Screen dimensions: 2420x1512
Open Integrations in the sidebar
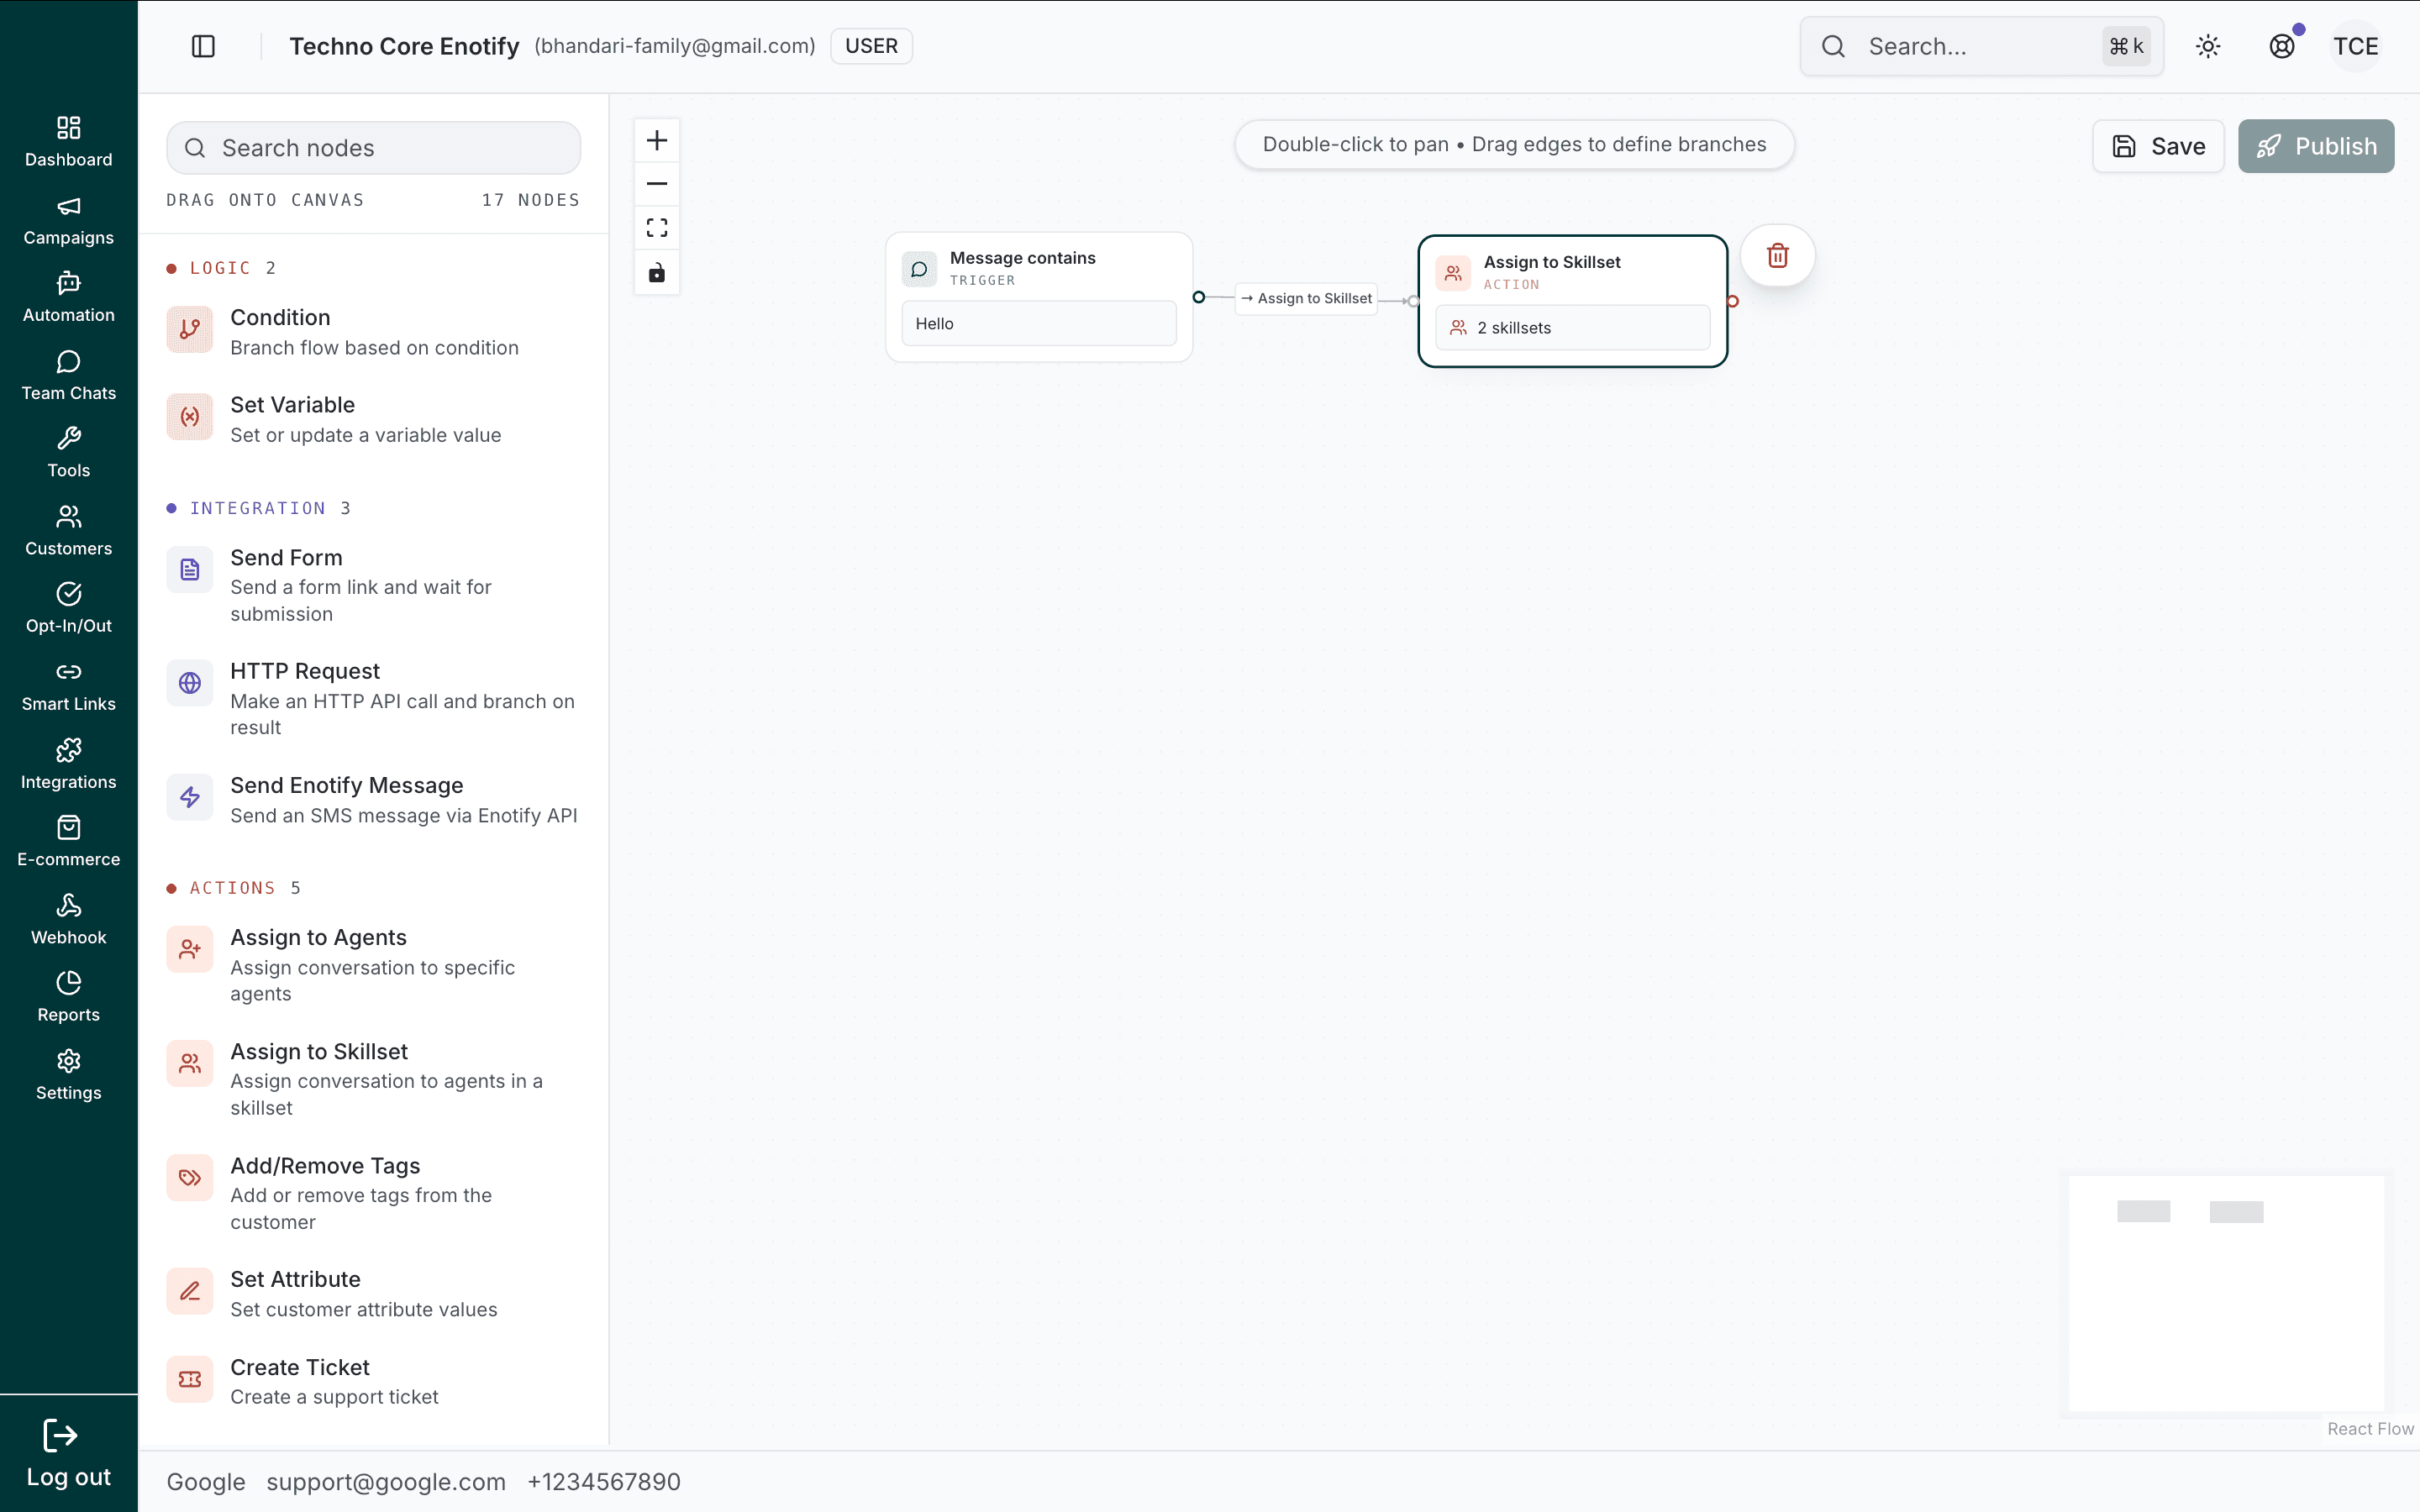click(x=68, y=764)
